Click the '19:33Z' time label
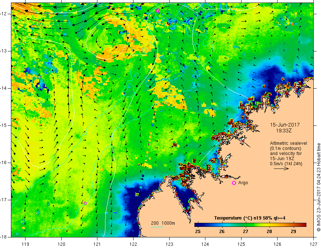 tap(283, 131)
